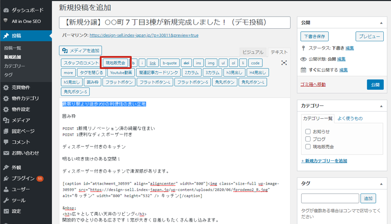Open Plugins via the plug icon

click(x=6, y=178)
